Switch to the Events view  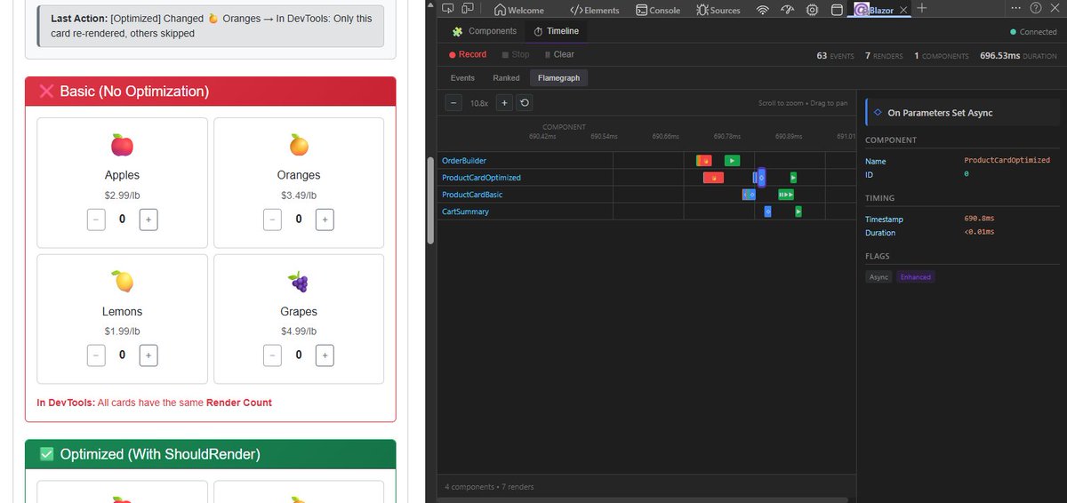462,78
